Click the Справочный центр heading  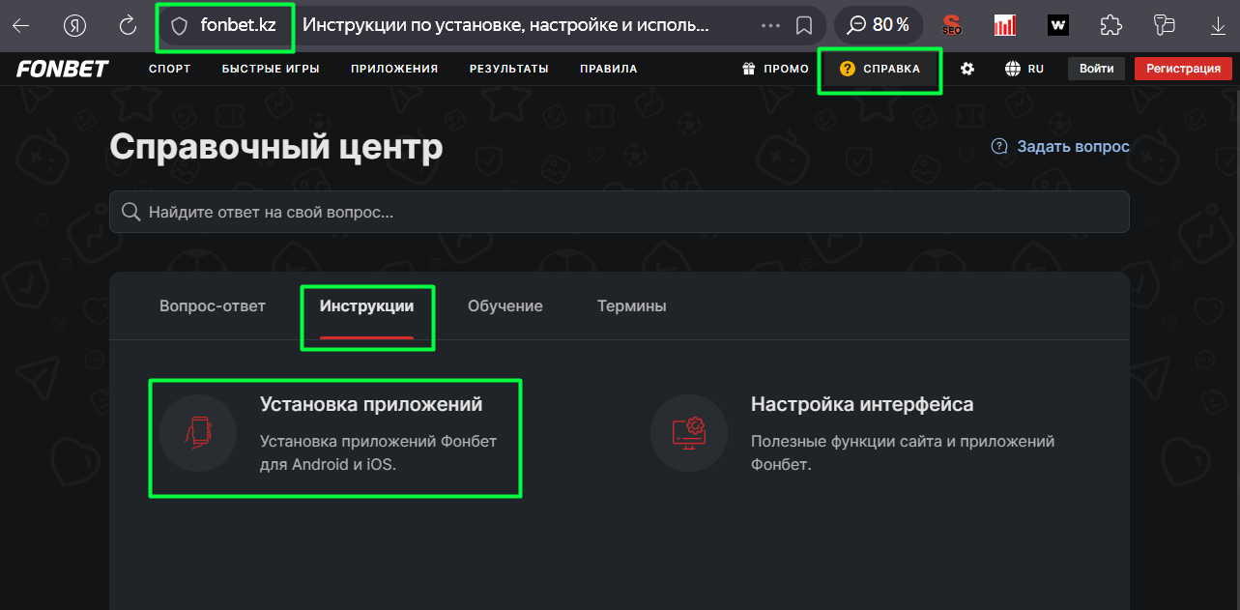[x=276, y=147]
